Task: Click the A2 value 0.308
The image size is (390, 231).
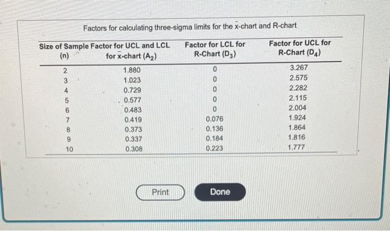Action: pyautogui.click(x=134, y=149)
